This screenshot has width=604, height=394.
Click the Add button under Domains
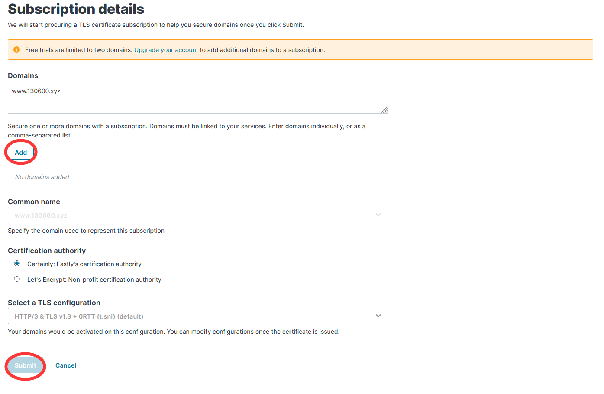click(21, 153)
